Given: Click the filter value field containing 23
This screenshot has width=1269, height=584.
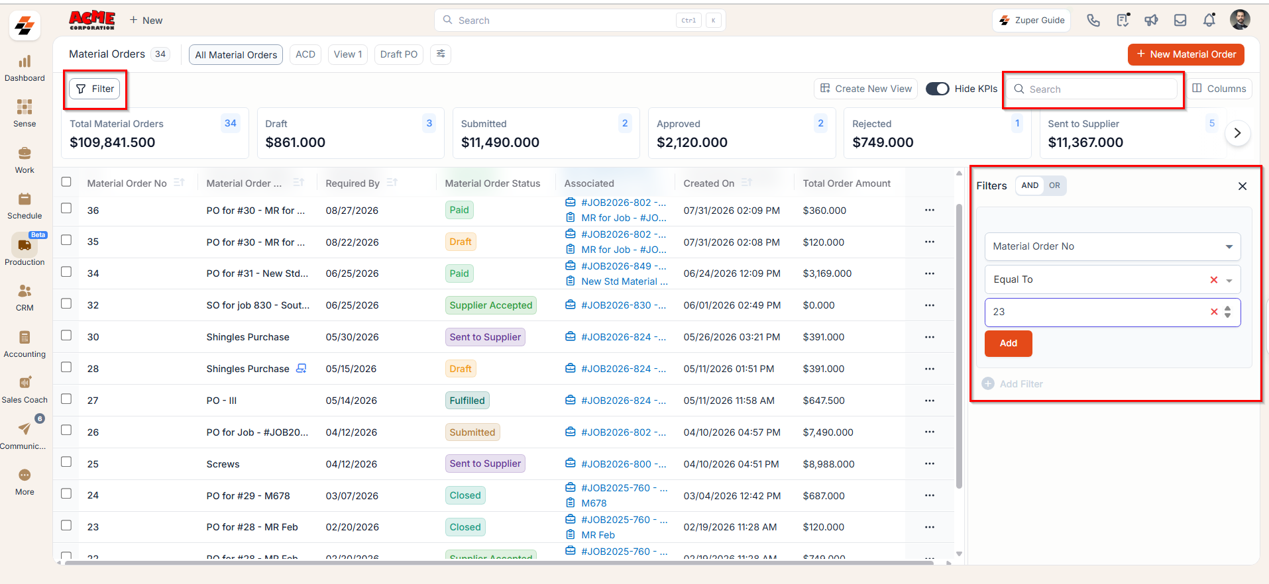Looking at the screenshot, I should 1113,313.
